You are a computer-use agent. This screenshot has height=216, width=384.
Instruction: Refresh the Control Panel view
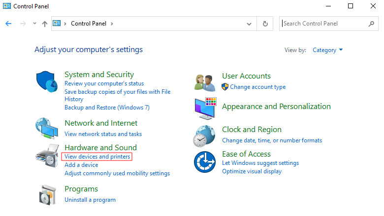pos(265,24)
